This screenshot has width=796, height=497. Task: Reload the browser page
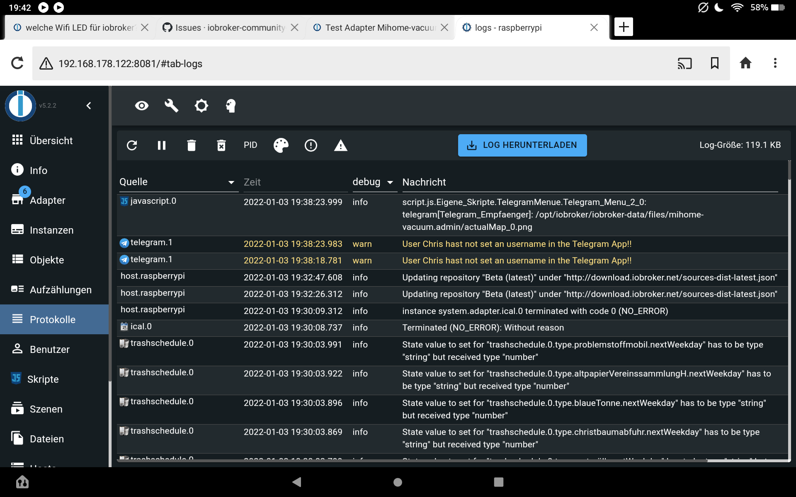[x=17, y=63]
